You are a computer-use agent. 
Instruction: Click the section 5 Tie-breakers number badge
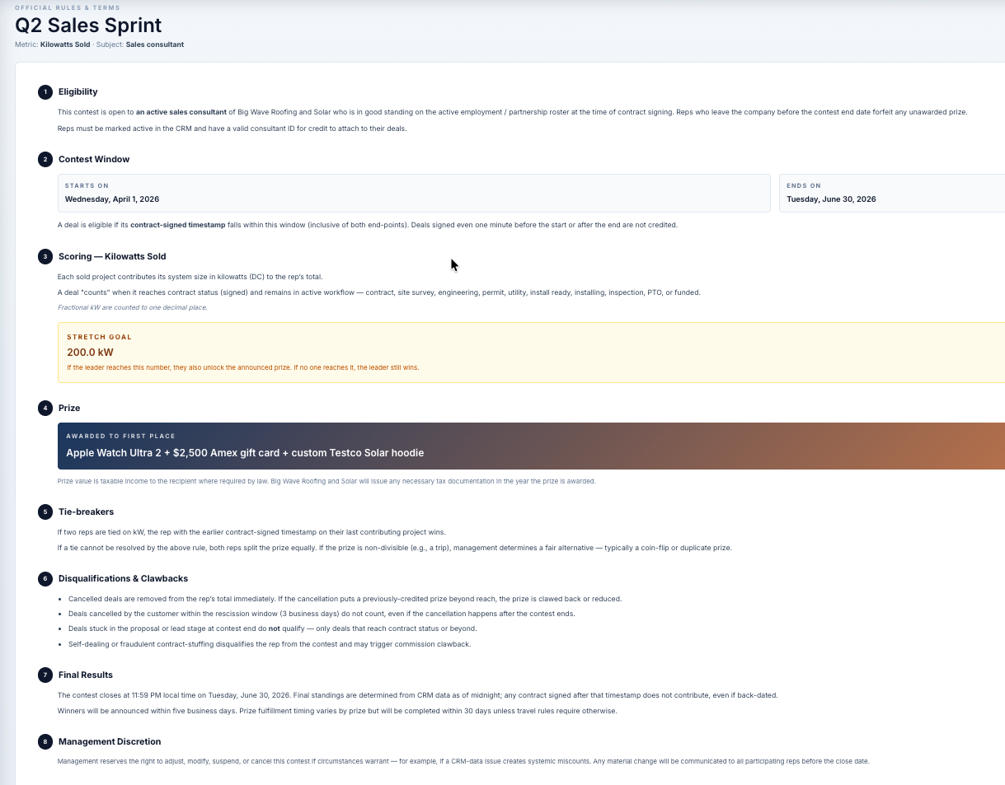click(45, 512)
